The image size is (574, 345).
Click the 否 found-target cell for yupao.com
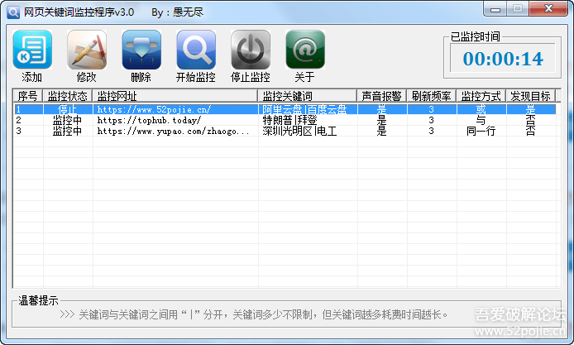[531, 131]
